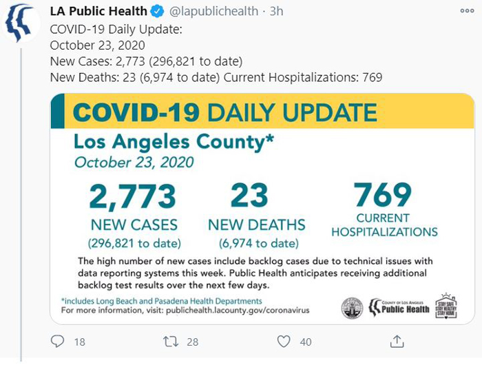Click the 2,773 New Cases figure

[x=132, y=196]
